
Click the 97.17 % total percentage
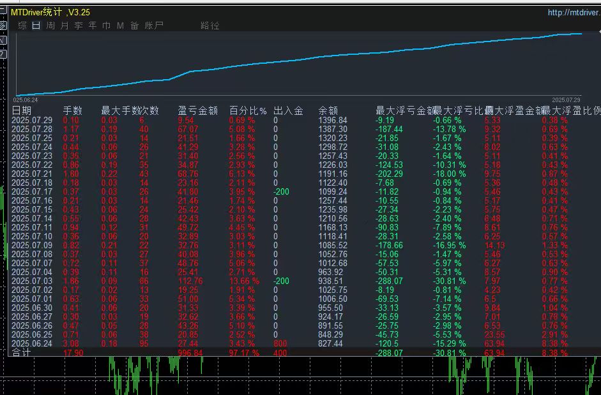244,352
